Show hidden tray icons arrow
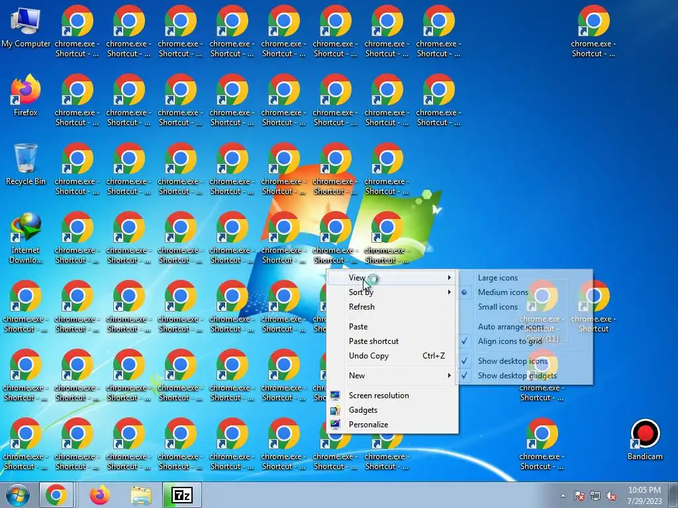Image resolution: width=678 pixels, height=508 pixels. tap(563, 496)
